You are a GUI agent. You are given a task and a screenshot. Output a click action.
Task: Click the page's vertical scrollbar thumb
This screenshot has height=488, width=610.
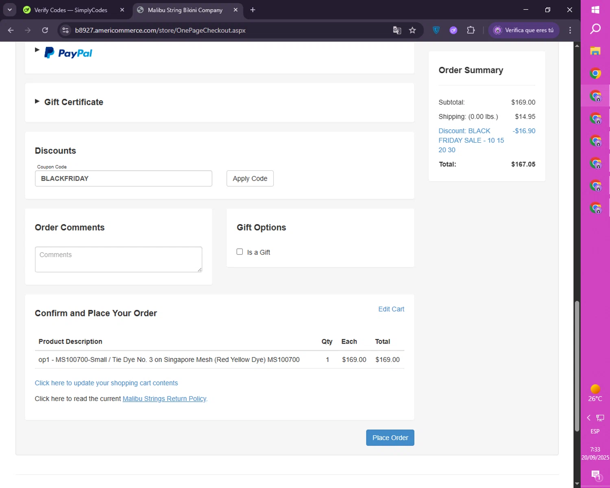tap(577, 366)
